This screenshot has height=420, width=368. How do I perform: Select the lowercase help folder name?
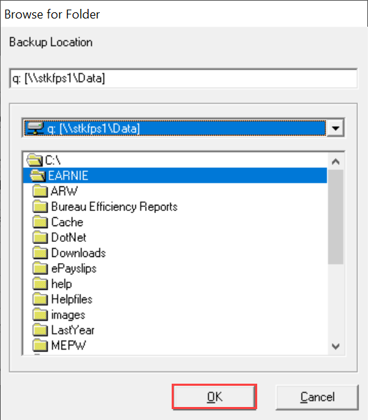pos(62,284)
